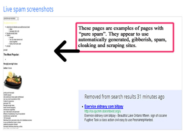Click the "Live spam screenshots" heading
184x139 pixels.
(x=28, y=9)
